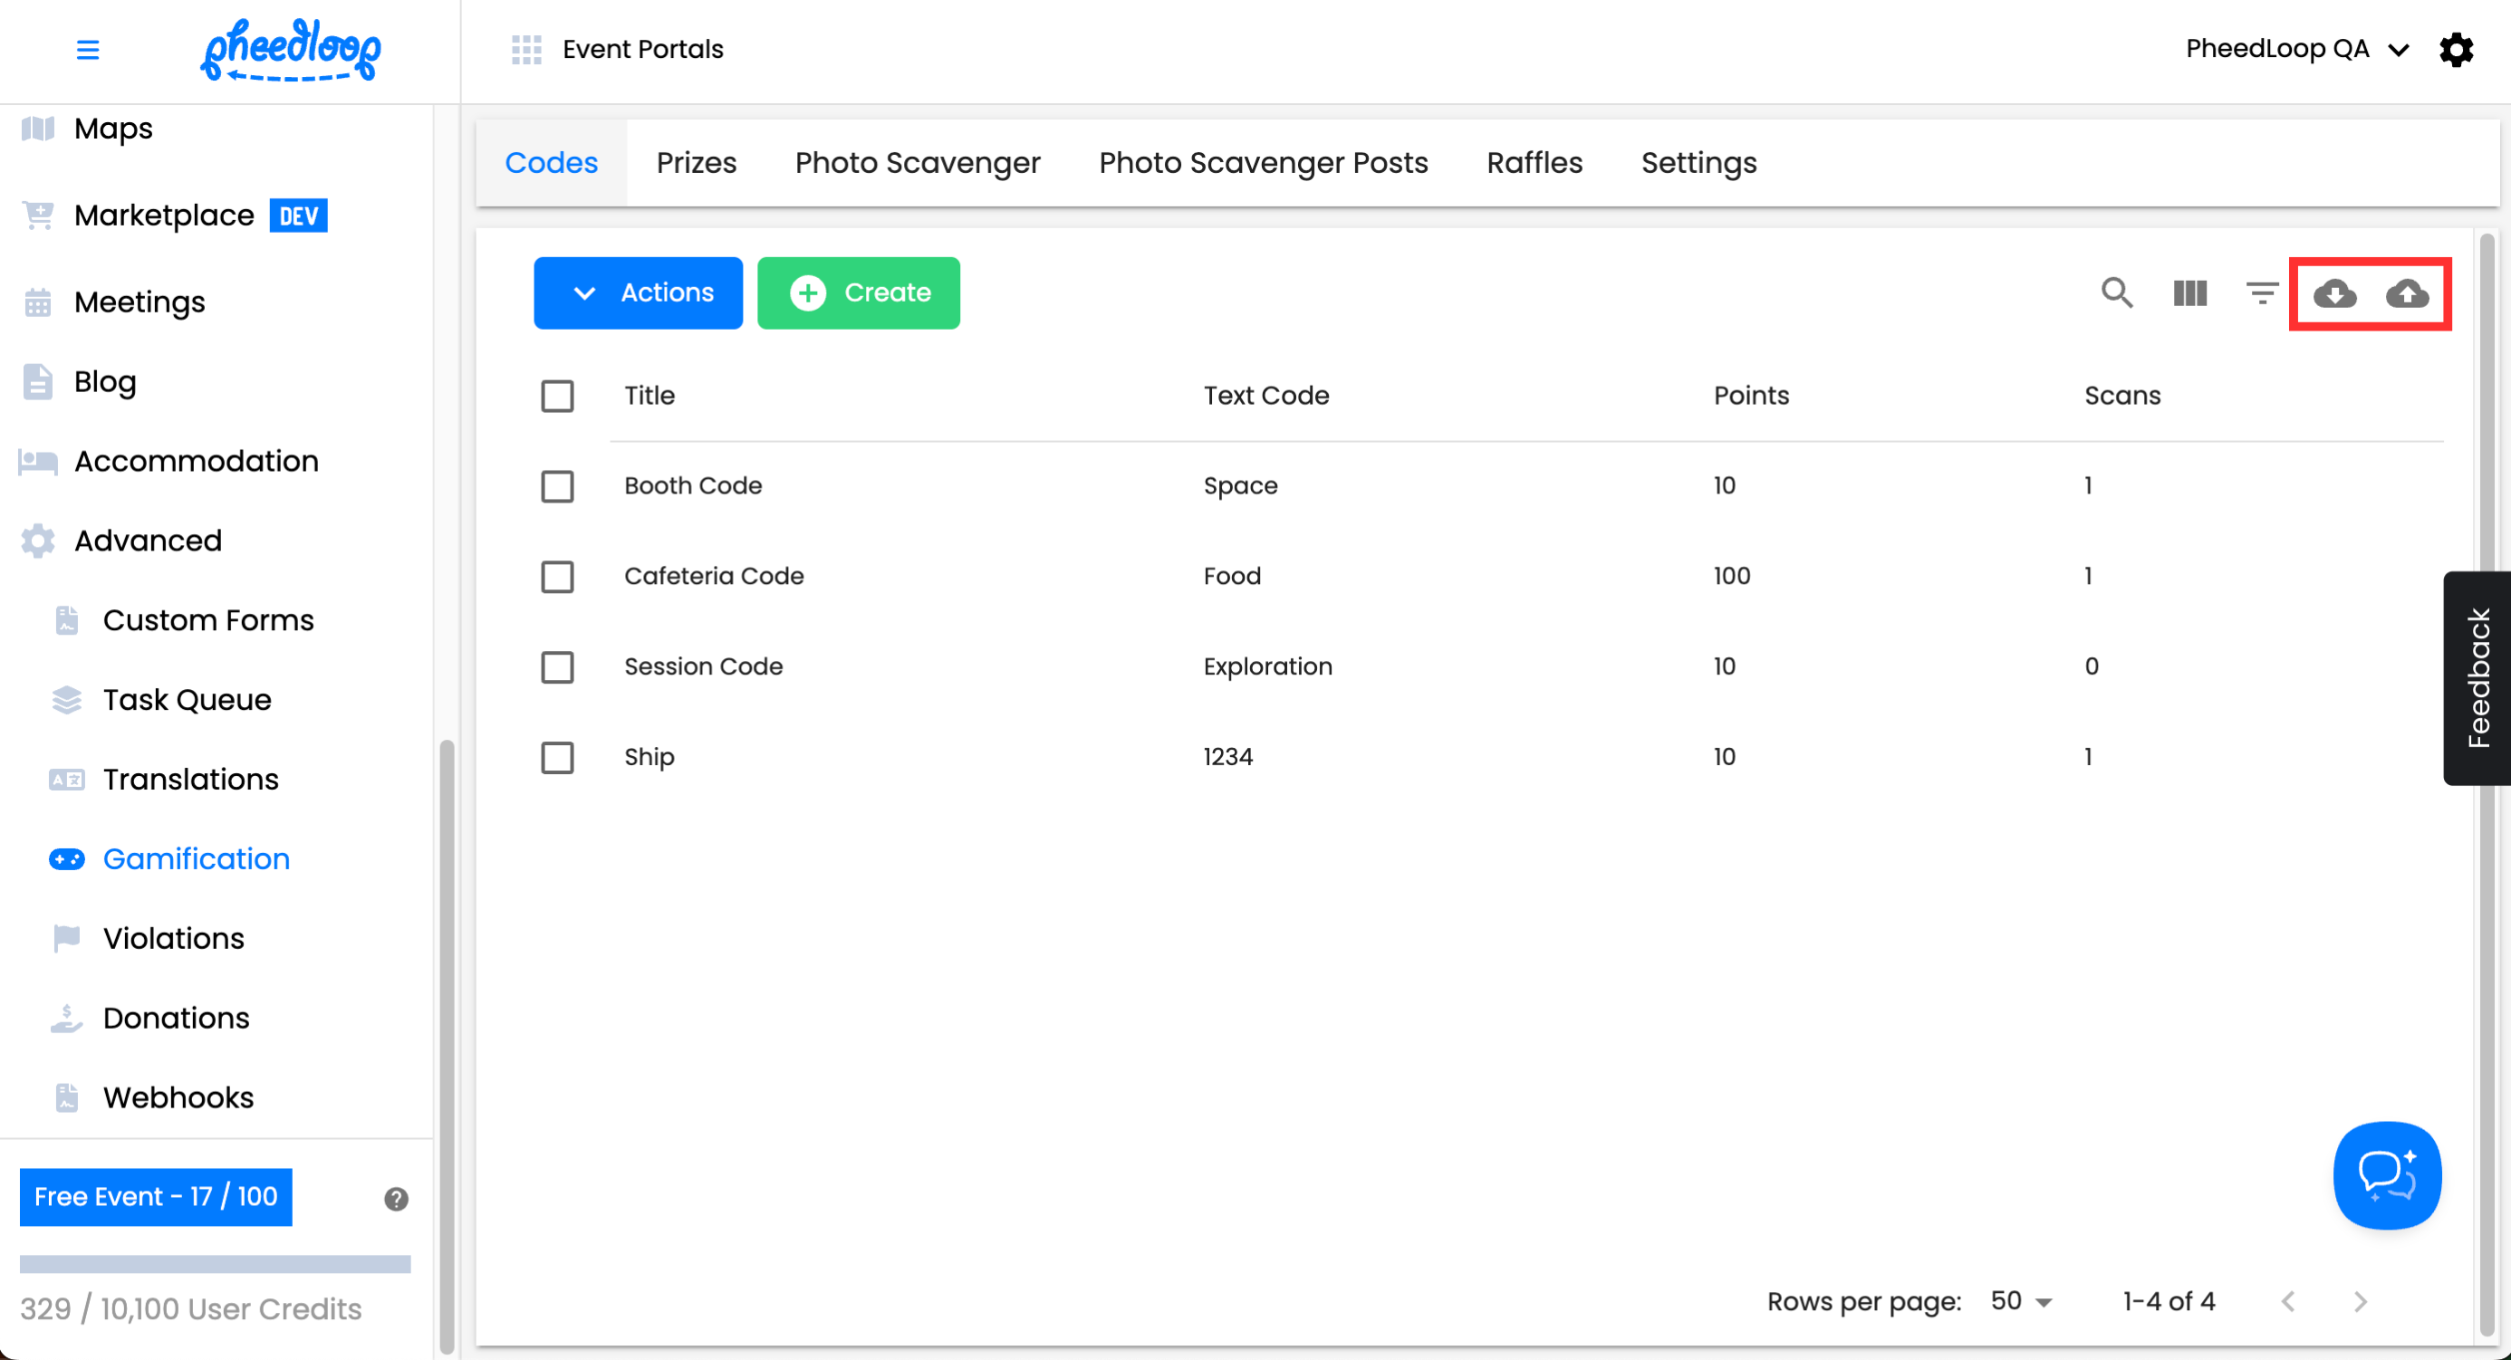The height and width of the screenshot is (1360, 2511).
Task: Open the Actions dropdown
Action: pyautogui.click(x=638, y=292)
